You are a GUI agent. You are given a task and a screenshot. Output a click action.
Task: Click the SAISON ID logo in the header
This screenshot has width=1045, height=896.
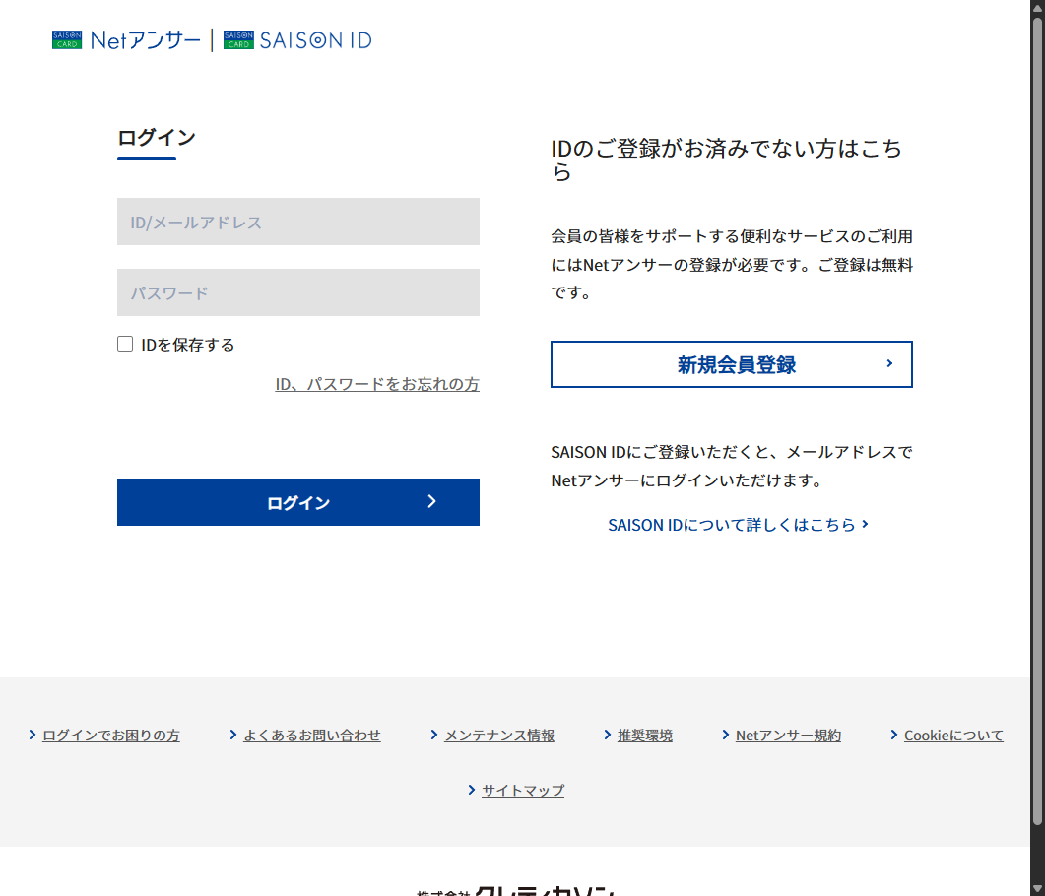point(297,40)
